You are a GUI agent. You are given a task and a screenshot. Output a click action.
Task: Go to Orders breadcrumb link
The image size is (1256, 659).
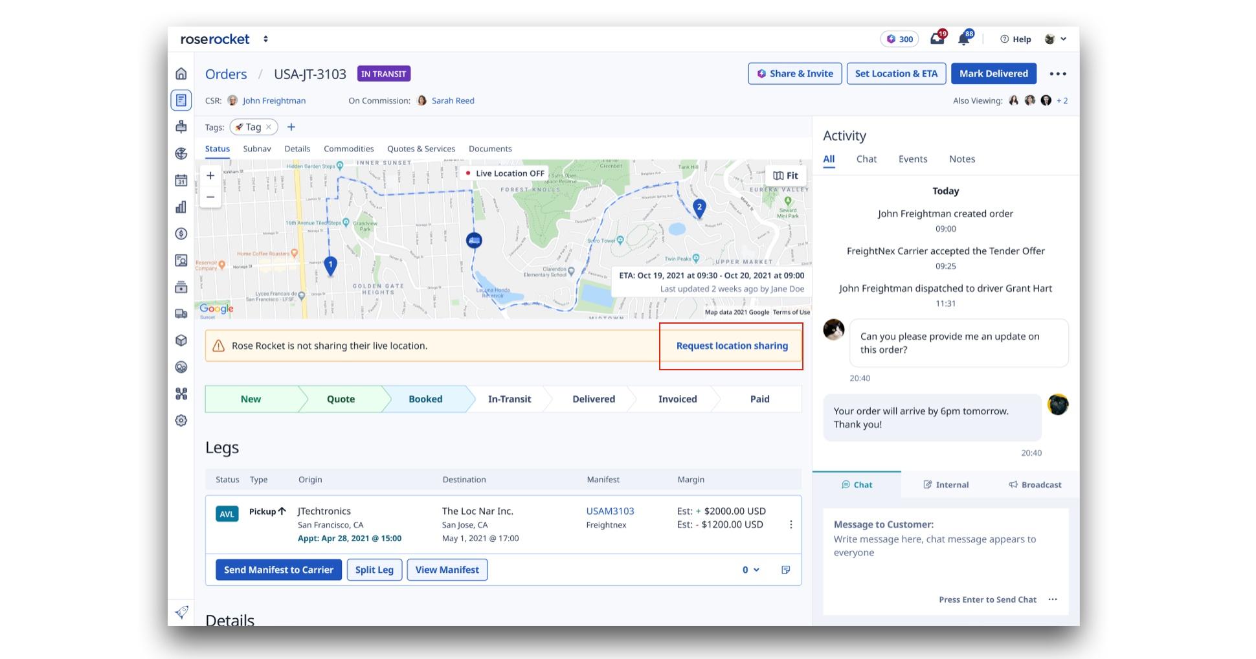pyautogui.click(x=226, y=74)
